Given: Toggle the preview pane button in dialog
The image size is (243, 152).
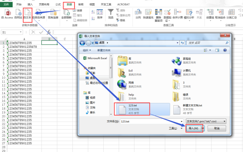Looking at the screenshot, I should click(x=217, y=50).
